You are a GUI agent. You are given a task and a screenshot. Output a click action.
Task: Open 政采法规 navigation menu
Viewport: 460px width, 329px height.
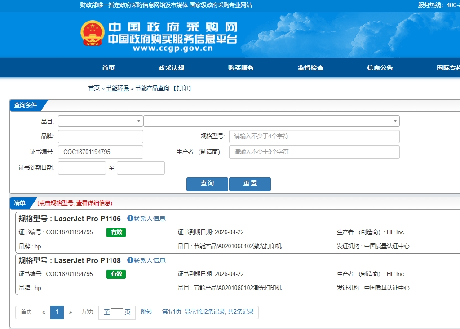coord(171,68)
